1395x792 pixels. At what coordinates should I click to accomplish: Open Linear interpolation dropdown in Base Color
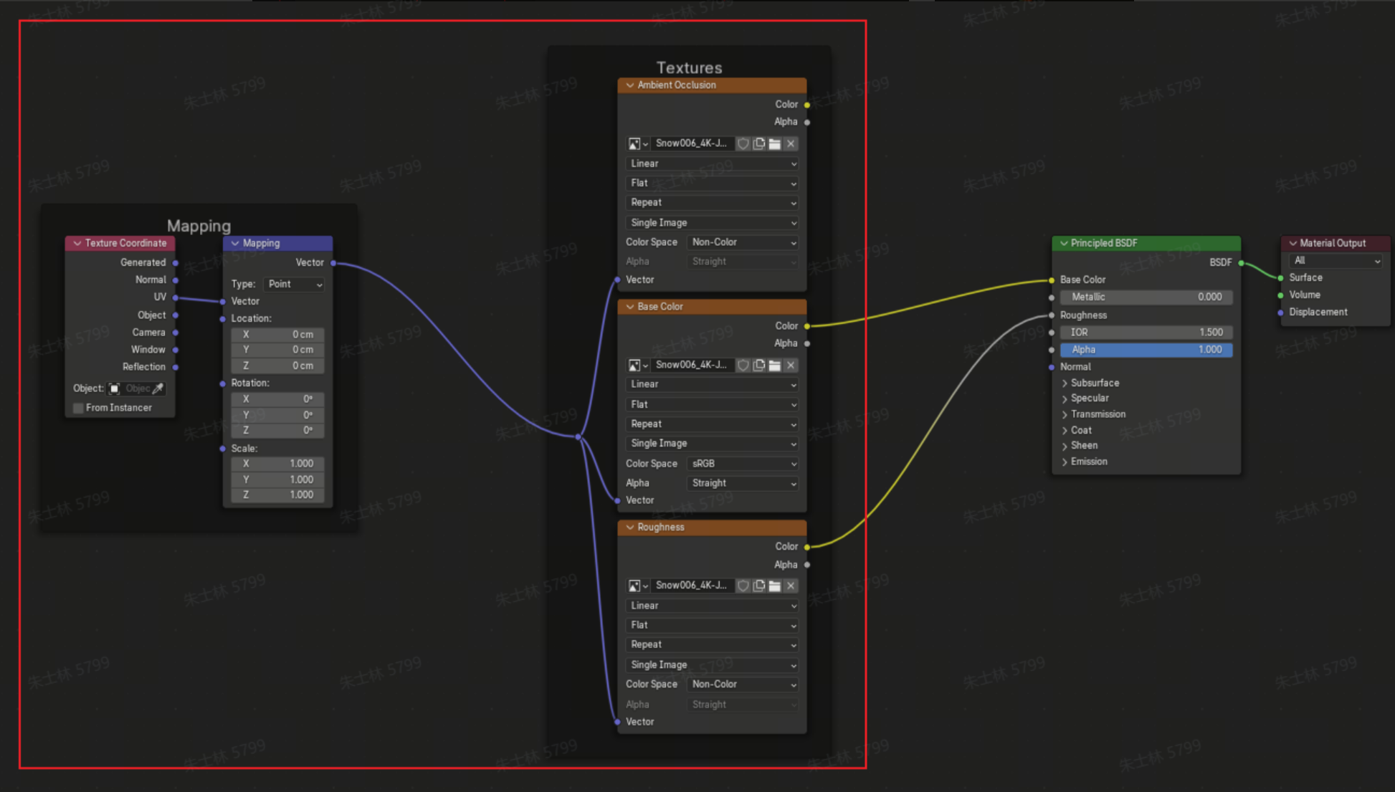click(x=712, y=385)
